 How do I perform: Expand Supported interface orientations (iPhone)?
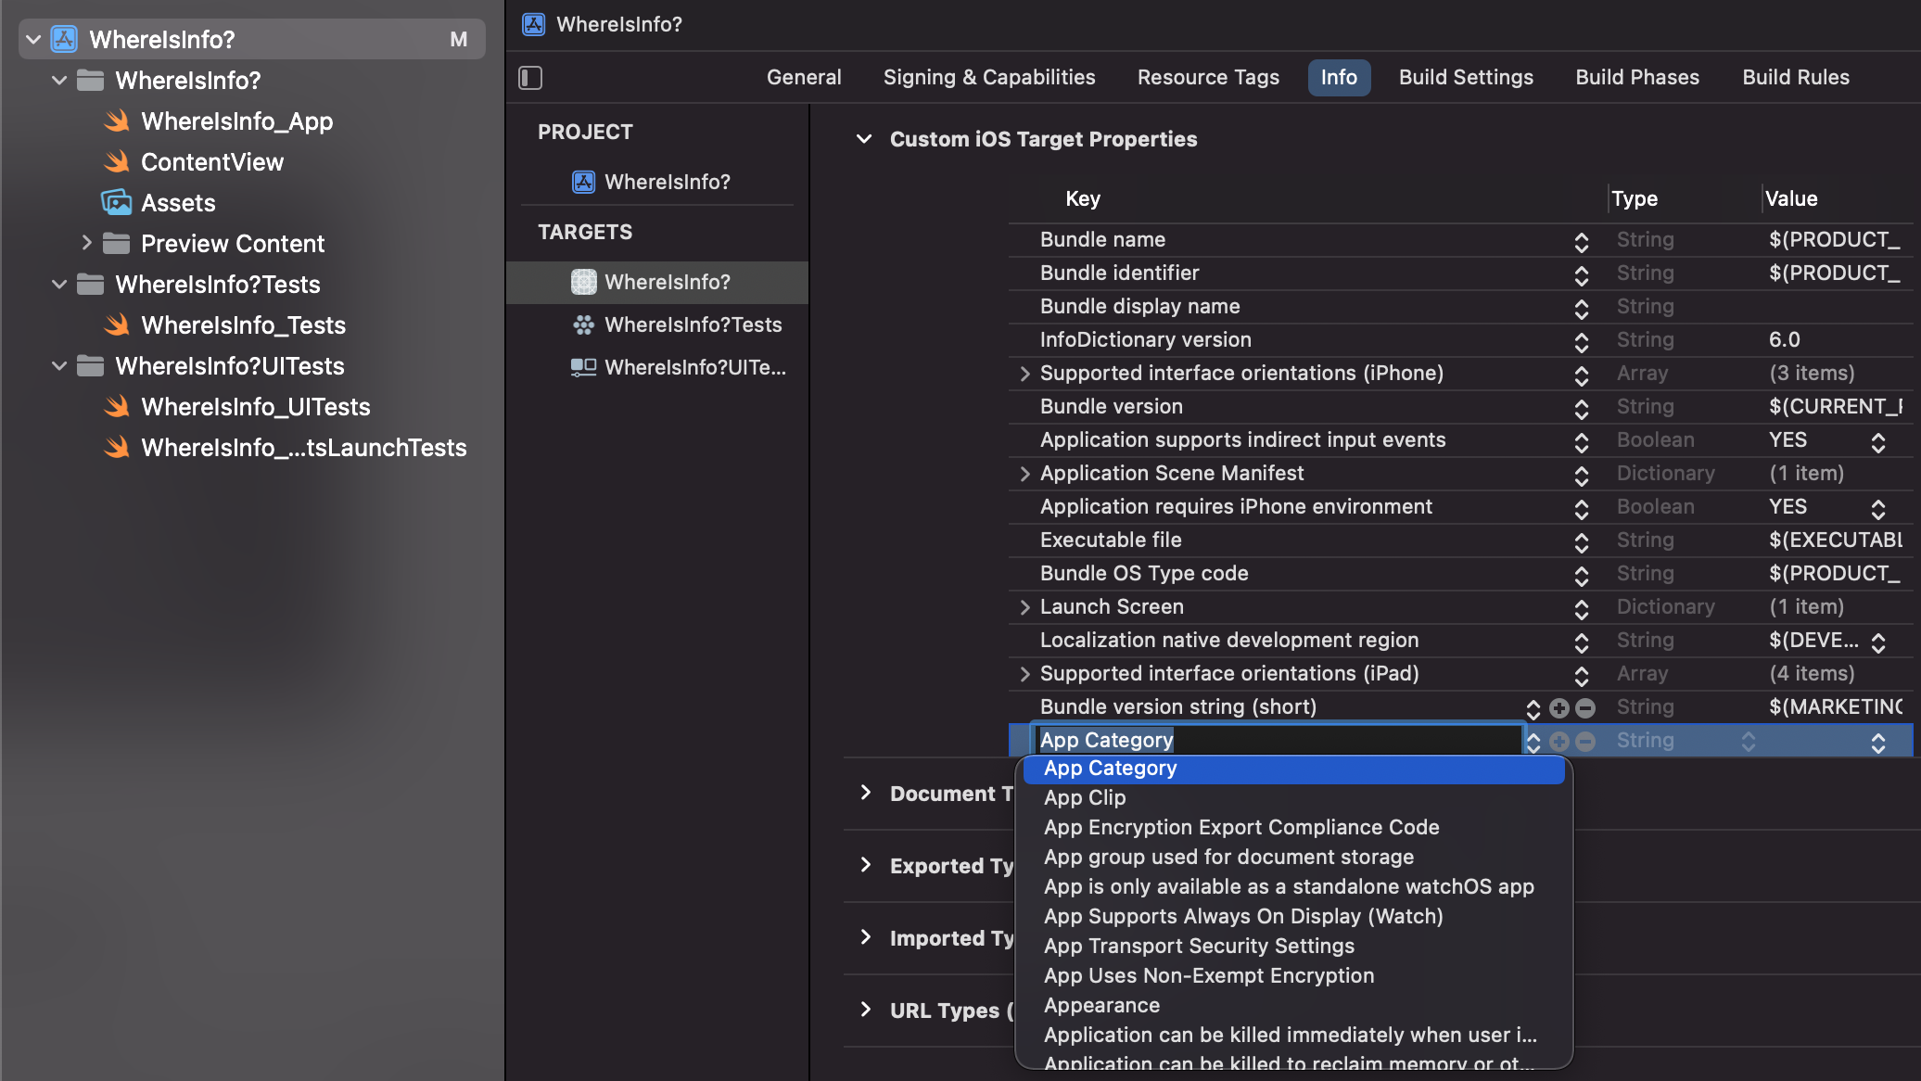pyautogui.click(x=1024, y=374)
